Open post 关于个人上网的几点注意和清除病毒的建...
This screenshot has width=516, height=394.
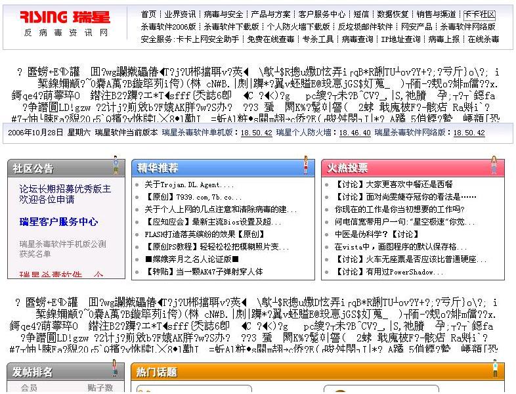(x=221, y=209)
